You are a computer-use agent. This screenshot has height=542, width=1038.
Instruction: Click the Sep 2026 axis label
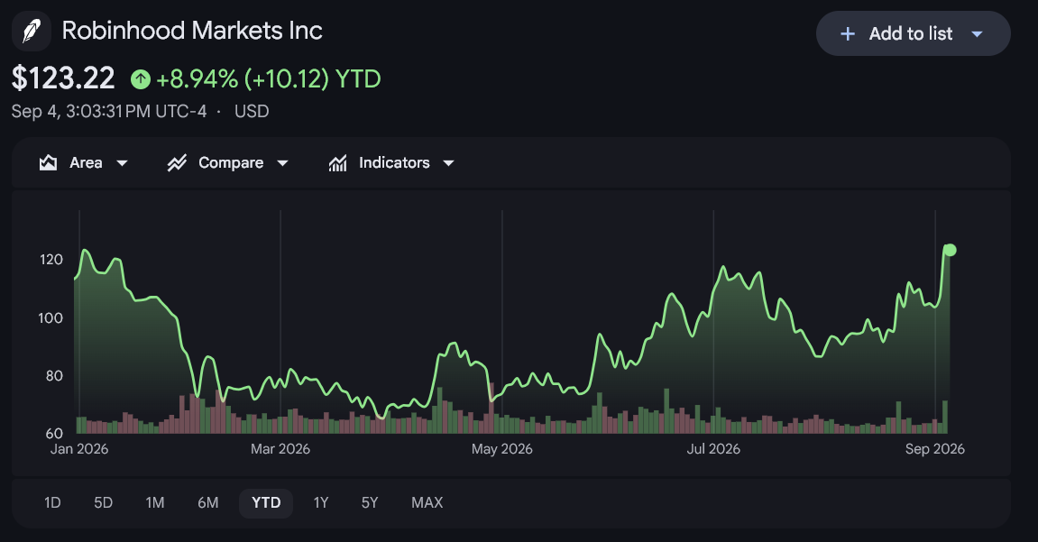tap(934, 449)
